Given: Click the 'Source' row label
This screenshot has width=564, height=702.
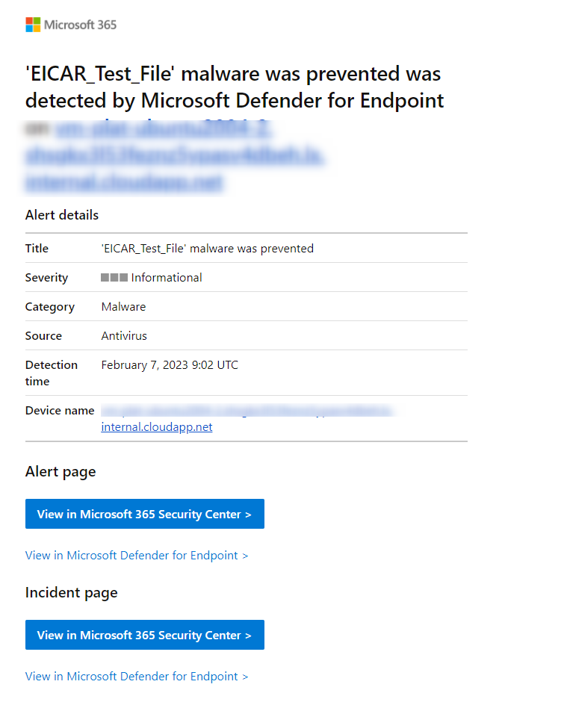Looking at the screenshot, I should tap(43, 336).
